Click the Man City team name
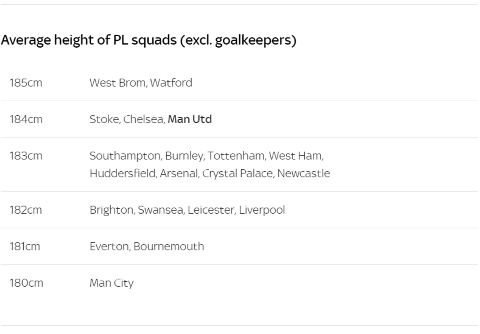 111,283
